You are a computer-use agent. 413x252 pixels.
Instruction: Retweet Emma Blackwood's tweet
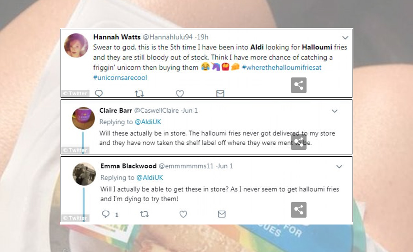[x=144, y=214]
